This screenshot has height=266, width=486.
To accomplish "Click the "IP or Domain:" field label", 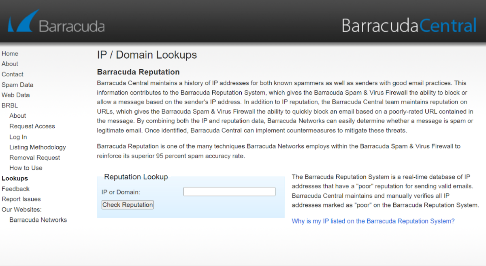I will 121,192.
